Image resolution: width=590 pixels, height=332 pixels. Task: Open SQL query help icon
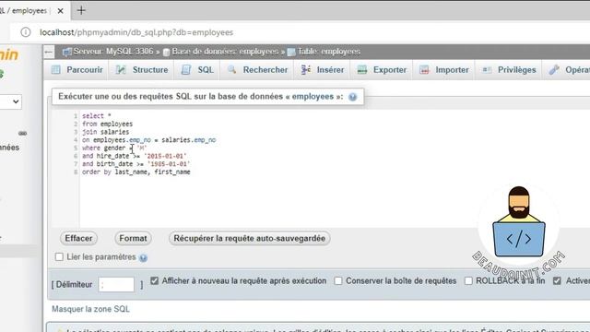click(x=352, y=97)
